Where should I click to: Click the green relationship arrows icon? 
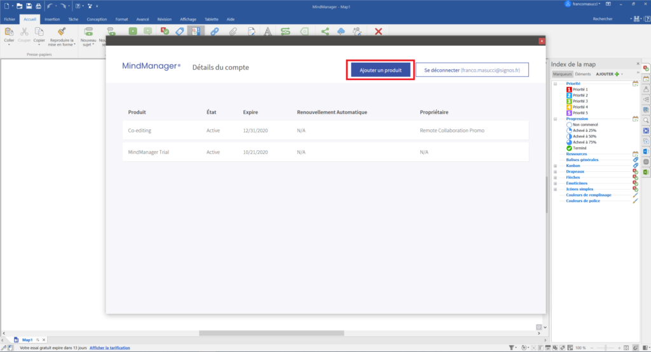(x=285, y=32)
